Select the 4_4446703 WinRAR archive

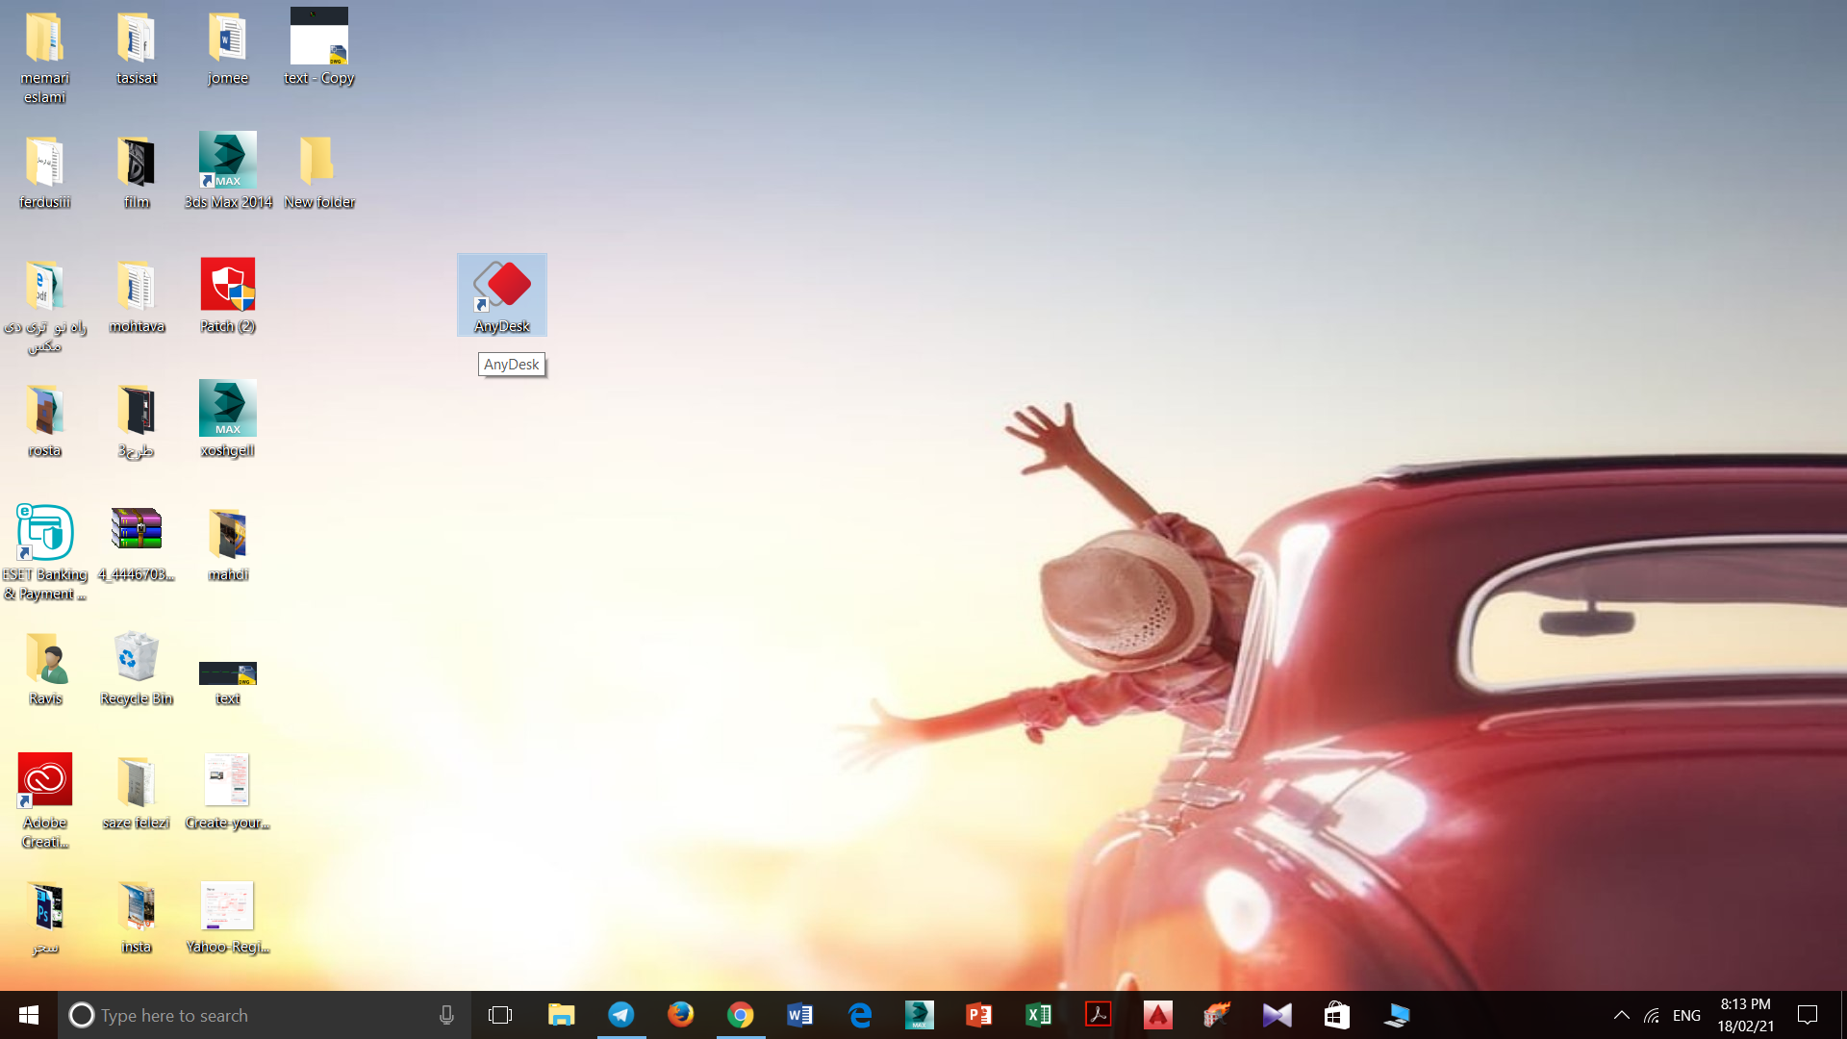point(137,545)
